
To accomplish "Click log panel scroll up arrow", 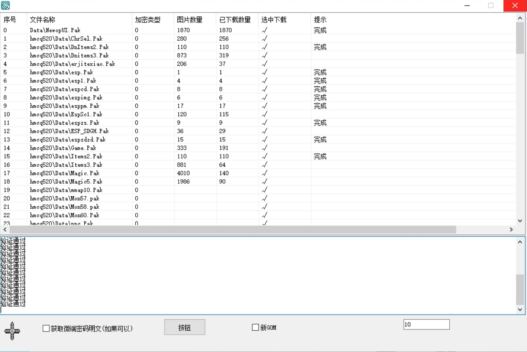I will pyautogui.click(x=520, y=242).
